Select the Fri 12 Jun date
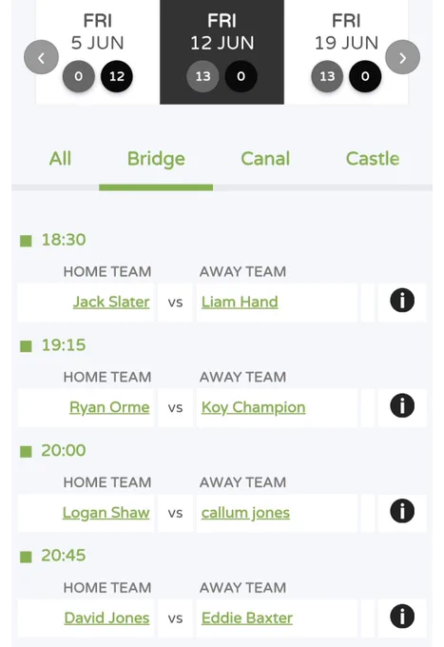 click(x=222, y=52)
